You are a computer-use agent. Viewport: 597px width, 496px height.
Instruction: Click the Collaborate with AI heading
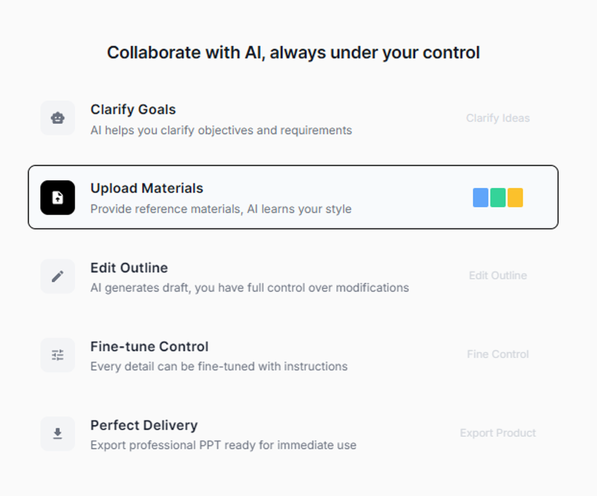[x=293, y=52]
